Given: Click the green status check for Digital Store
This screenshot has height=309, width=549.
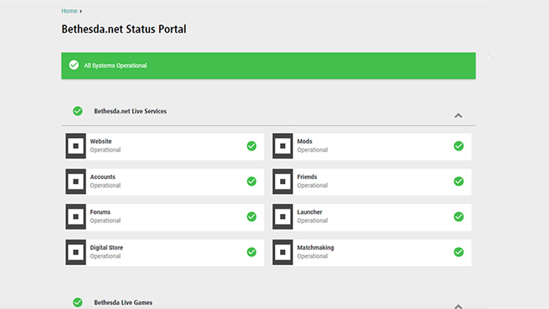Looking at the screenshot, I should [251, 252].
